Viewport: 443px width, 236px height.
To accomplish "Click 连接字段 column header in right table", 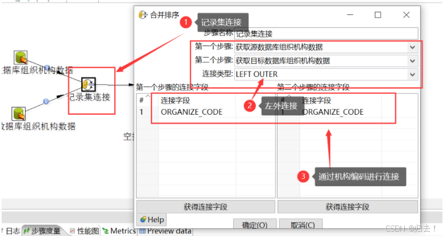I will click(316, 100).
